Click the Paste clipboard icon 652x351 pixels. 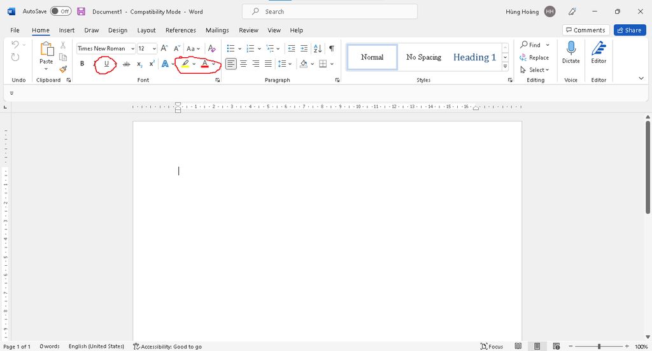click(46, 49)
